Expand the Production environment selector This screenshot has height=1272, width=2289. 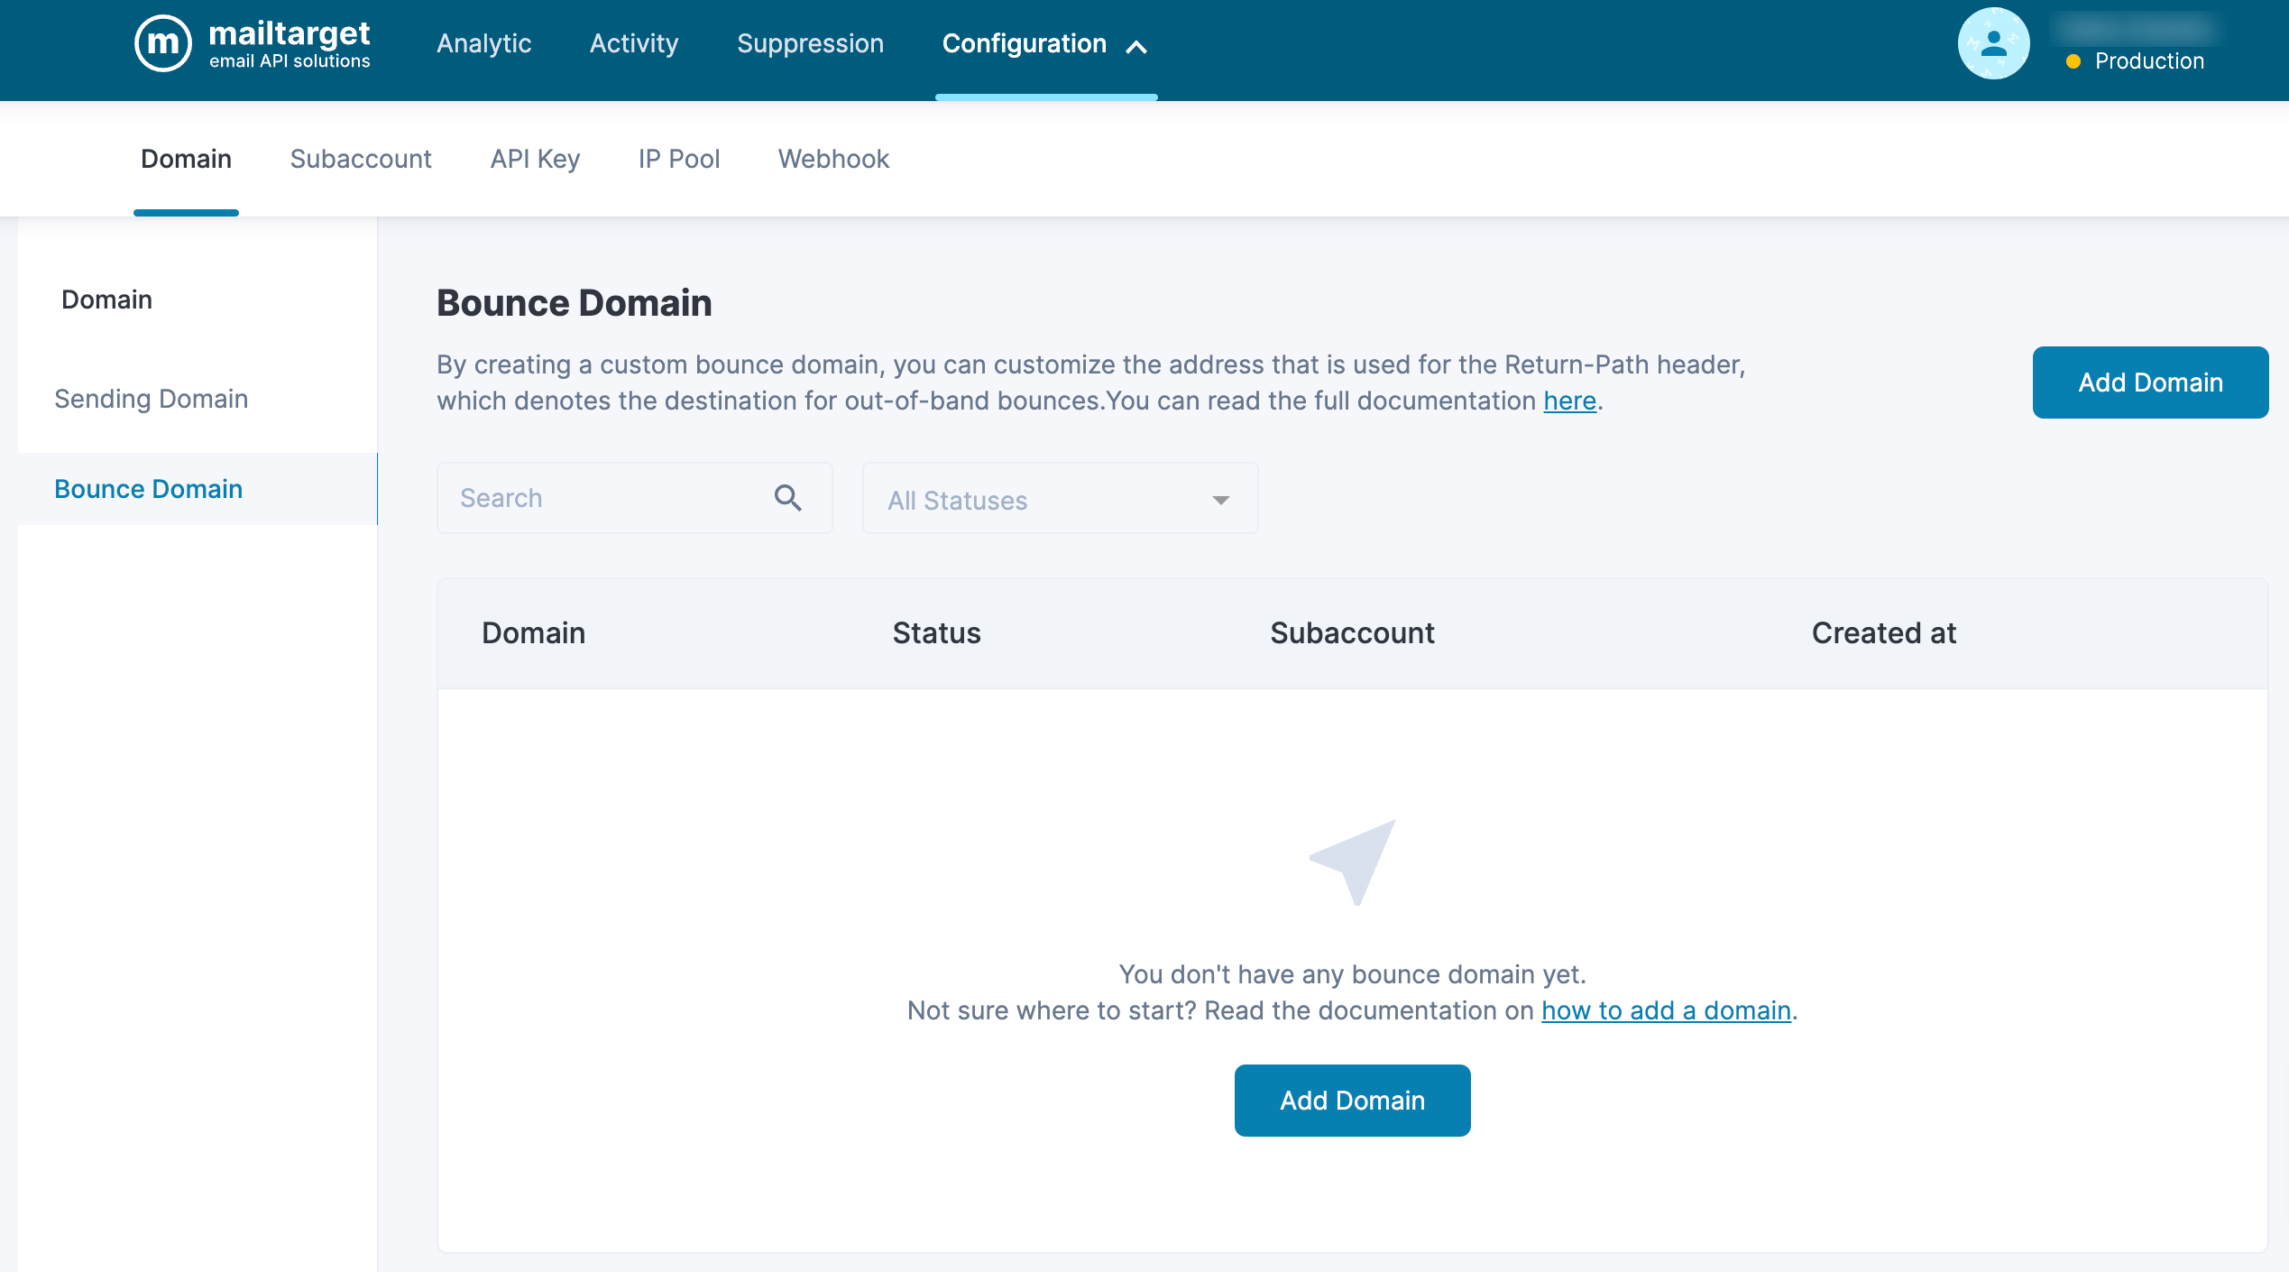(x=2148, y=61)
